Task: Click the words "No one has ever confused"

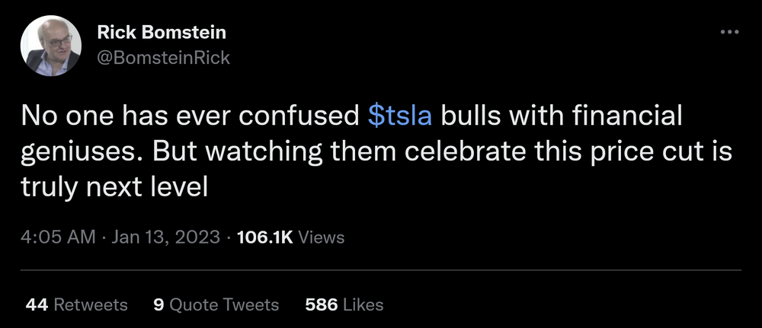Action: click(x=190, y=116)
